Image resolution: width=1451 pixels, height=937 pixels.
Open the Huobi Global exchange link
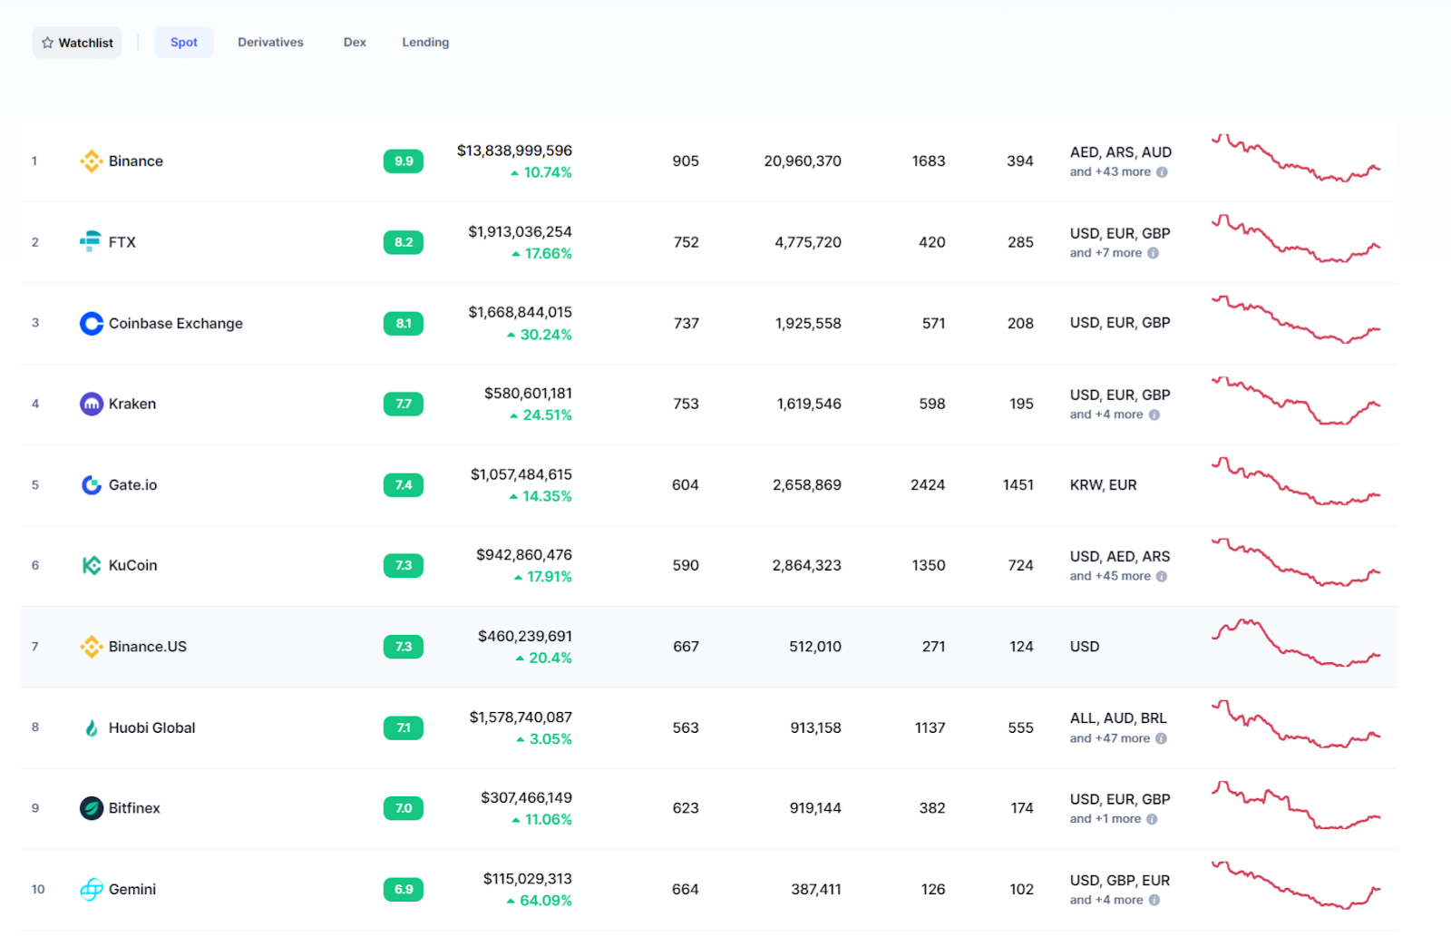pos(152,727)
